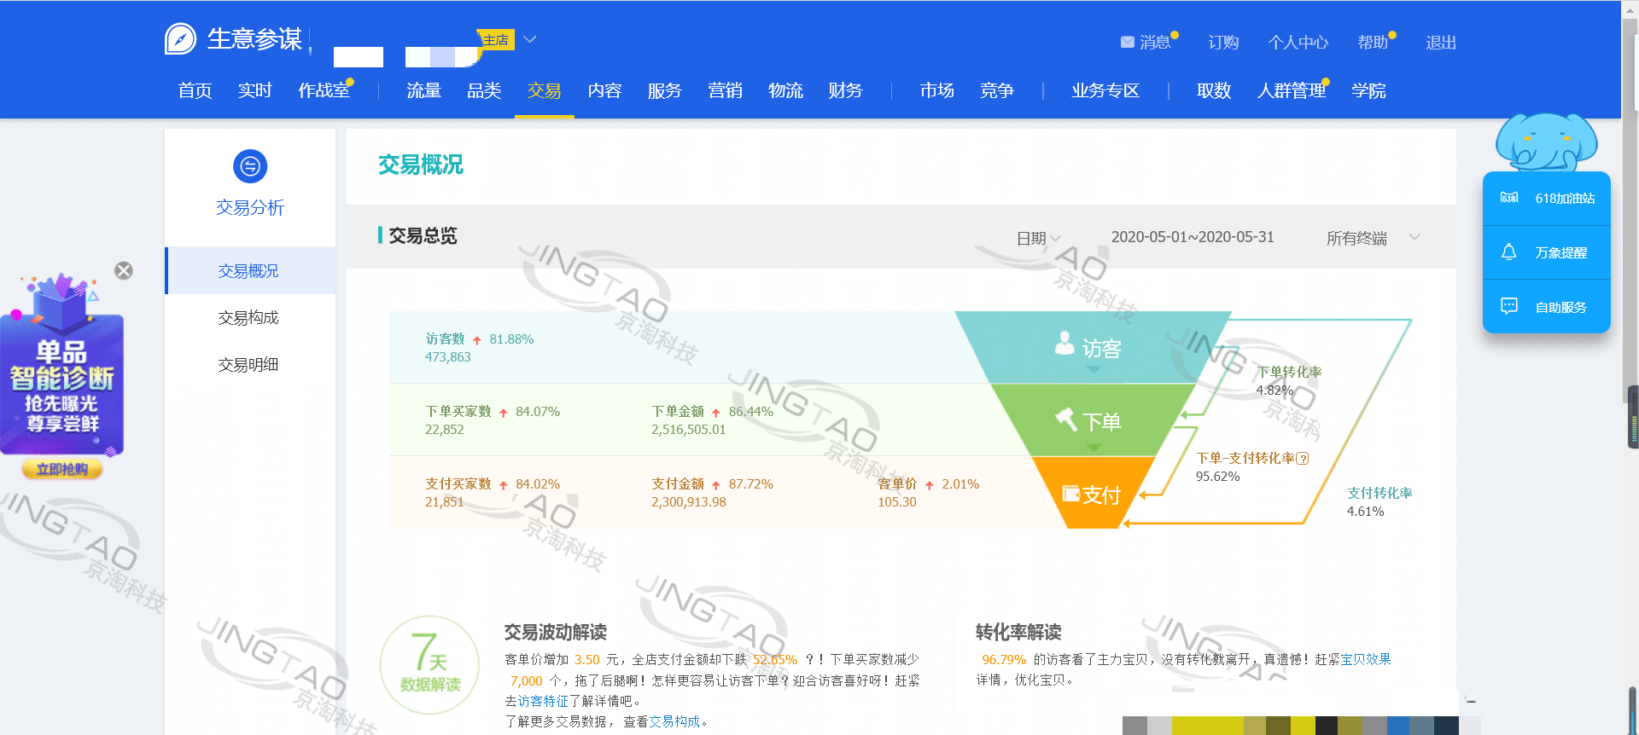Click the 立即抢购 button on ad
The image size is (1639, 735).
click(62, 469)
